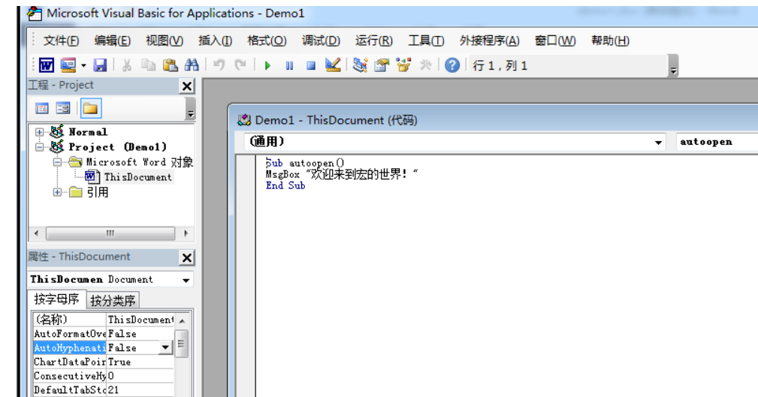
Task: Open the 编辑(E) menu
Action: click(112, 41)
